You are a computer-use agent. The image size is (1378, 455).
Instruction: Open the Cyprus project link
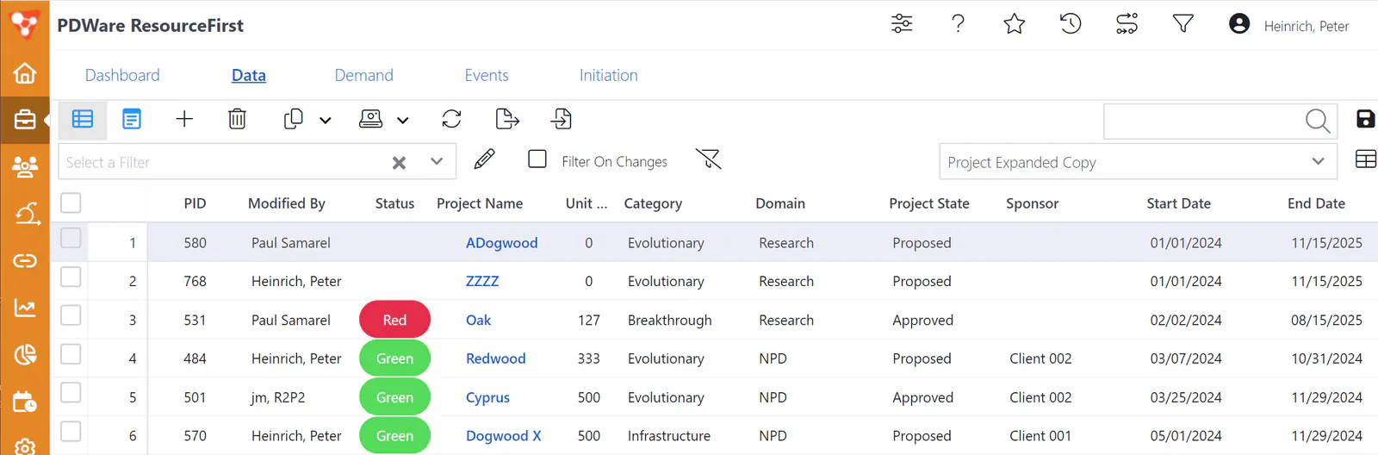point(487,397)
